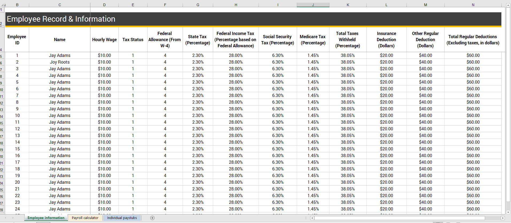Click vertical scrollbar up arrow
The image size is (511, 223).
pyautogui.click(x=508, y=5)
